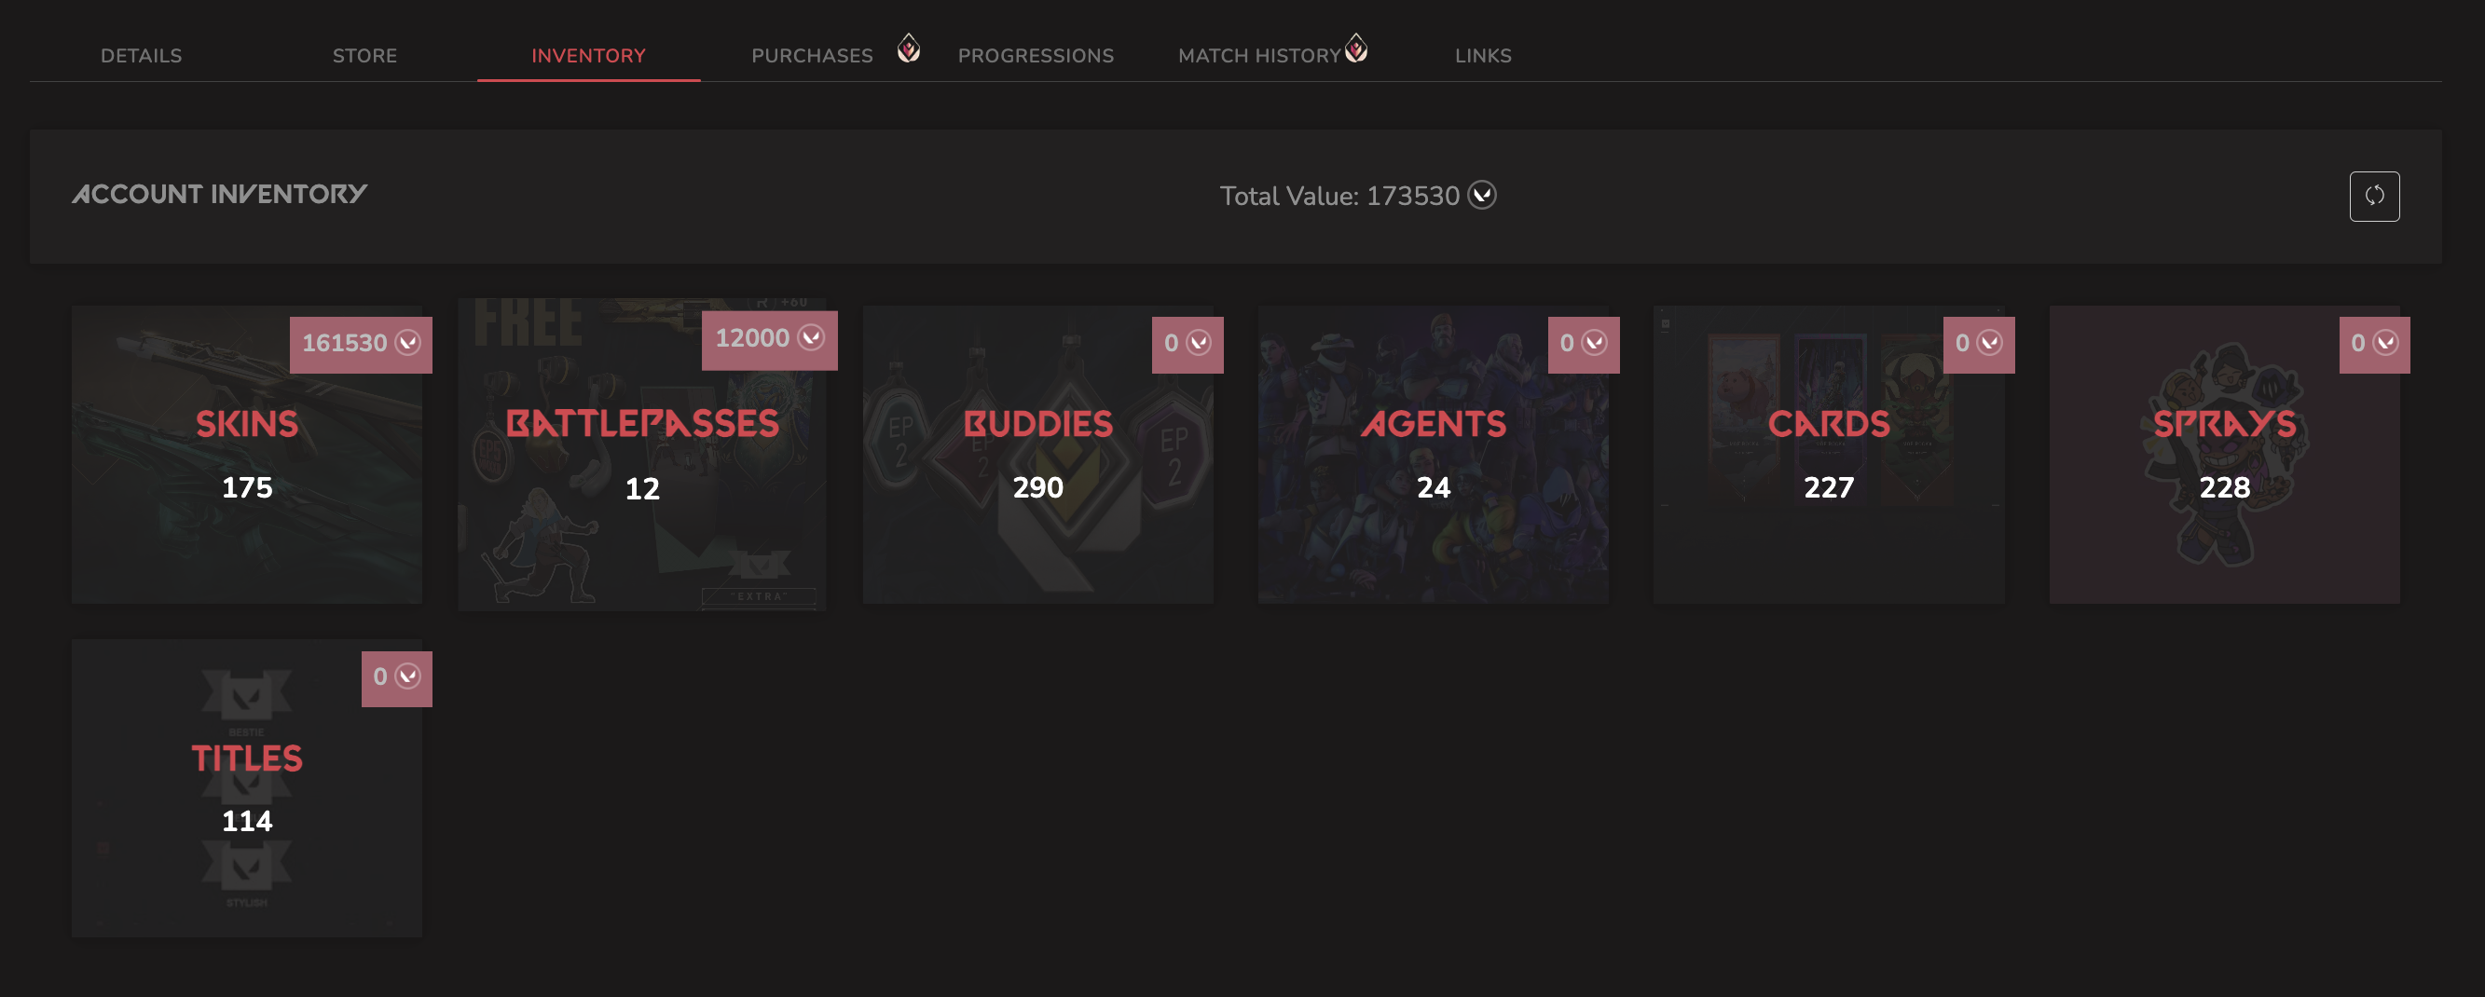This screenshot has height=997, width=2485.
Task: Open the Agents category card
Action: (1433, 455)
